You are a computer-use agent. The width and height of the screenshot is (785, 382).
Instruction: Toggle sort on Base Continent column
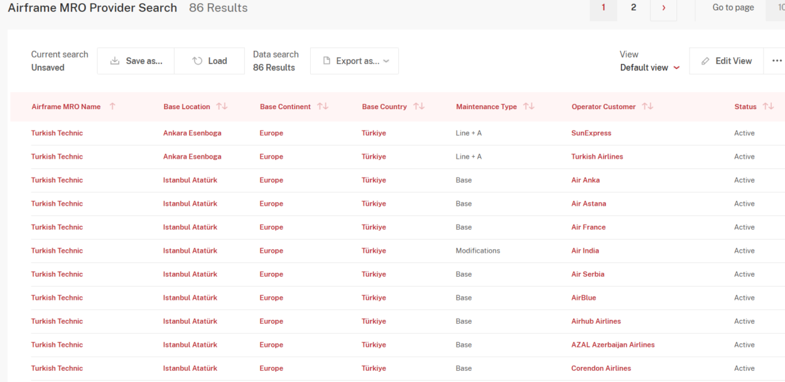click(323, 106)
